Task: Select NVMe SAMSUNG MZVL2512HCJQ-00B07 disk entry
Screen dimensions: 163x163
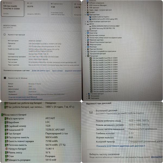Action: click(106, 26)
